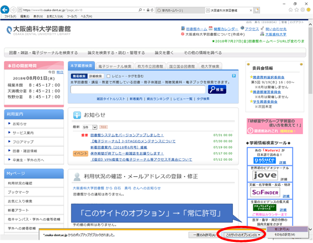The height and width of the screenshot is (243, 313).
Task: Click 明日 link in opening hours
Action: tap(60, 72)
